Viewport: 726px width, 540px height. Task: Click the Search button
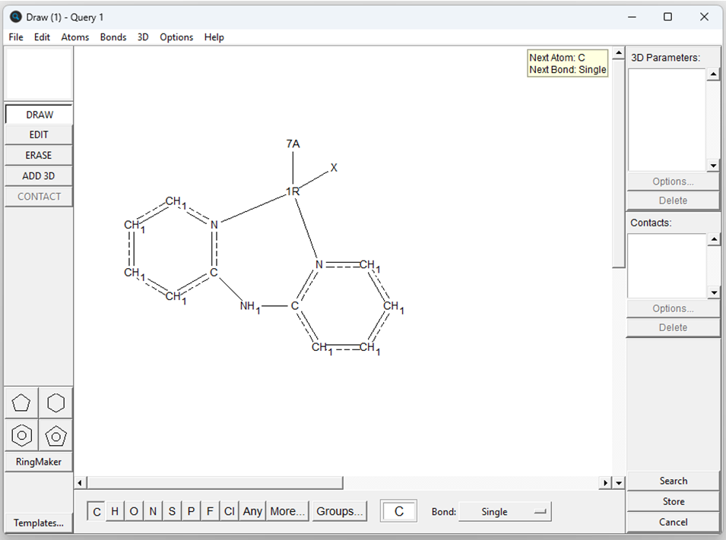tap(673, 481)
